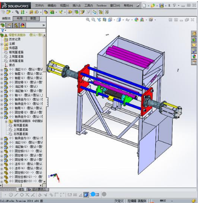Click the Save icon in title bar
Image resolution: width=202 pixels, height=203 pixels.
coord(162,6)
